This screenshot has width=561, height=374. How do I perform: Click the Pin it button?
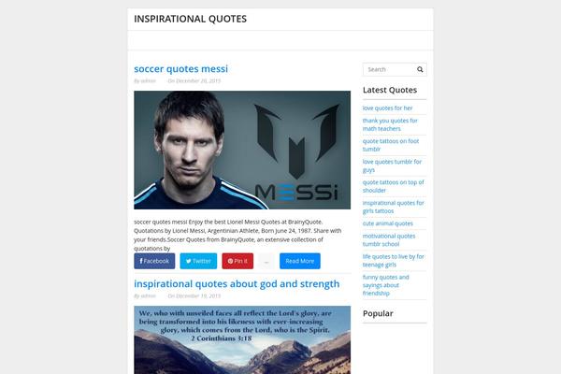coord(237,261)
